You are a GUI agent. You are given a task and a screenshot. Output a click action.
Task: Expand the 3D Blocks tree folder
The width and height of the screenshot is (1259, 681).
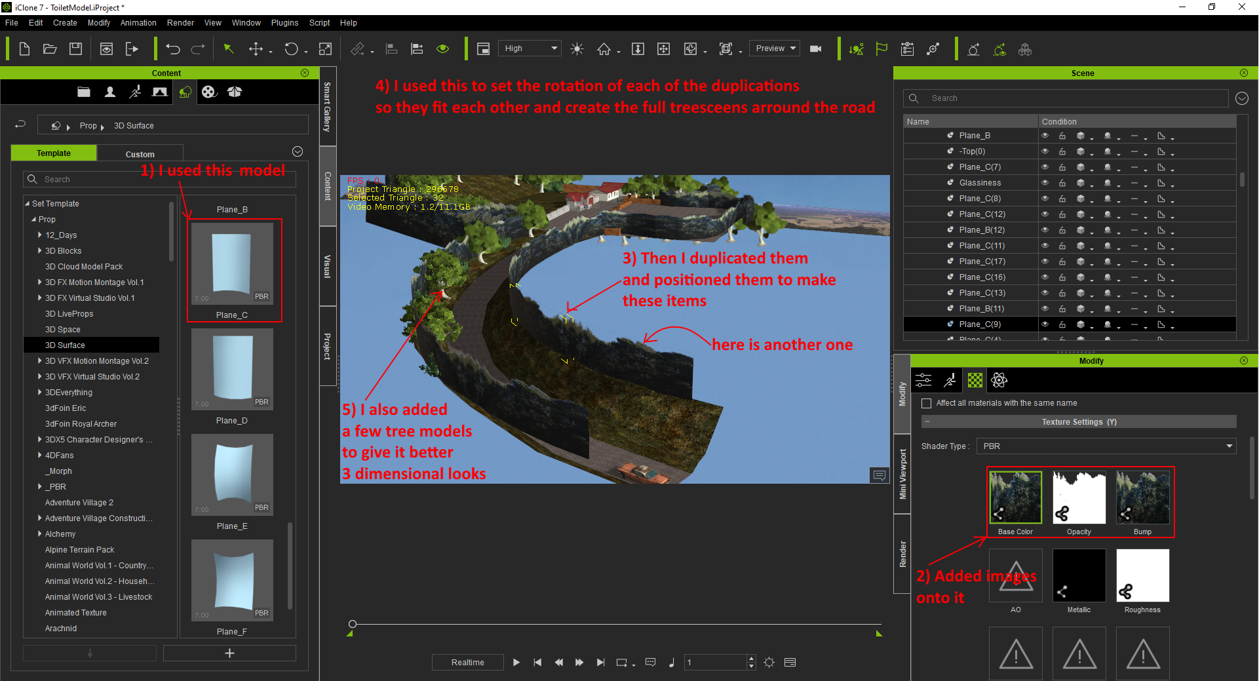point(40,250)
